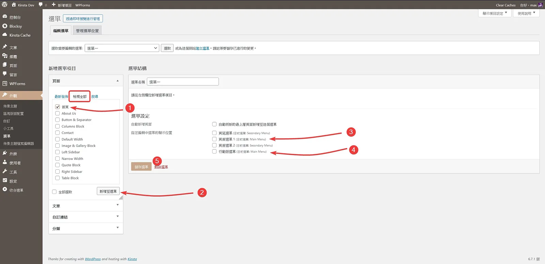The height and width of the screenshot is (264, 545).
Task: Click the 文章 pin icon in the sidebar
Action: pyautogui.click(x=5, y=47)
